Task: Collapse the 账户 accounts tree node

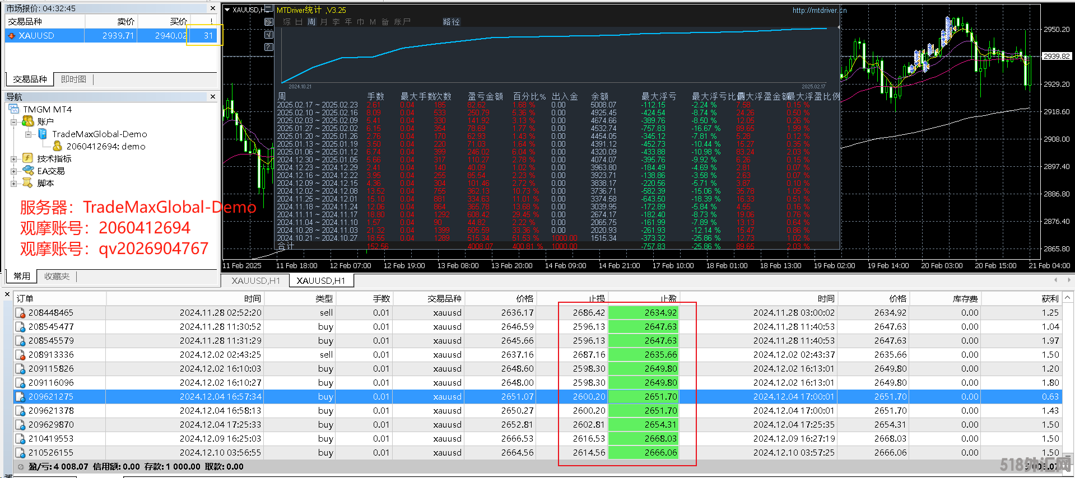Action: pos(14,122)
